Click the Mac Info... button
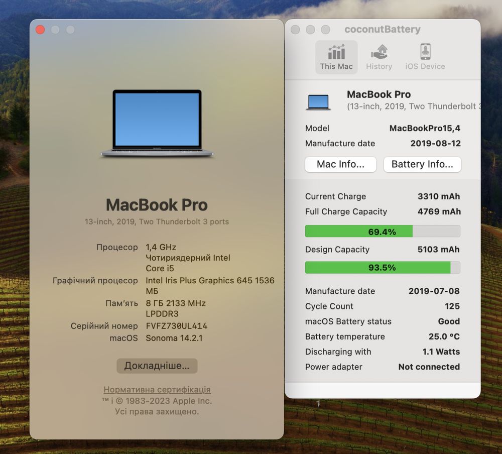Image resolution: width=502 pixels, height=454 pixels. tap(340, 164)
